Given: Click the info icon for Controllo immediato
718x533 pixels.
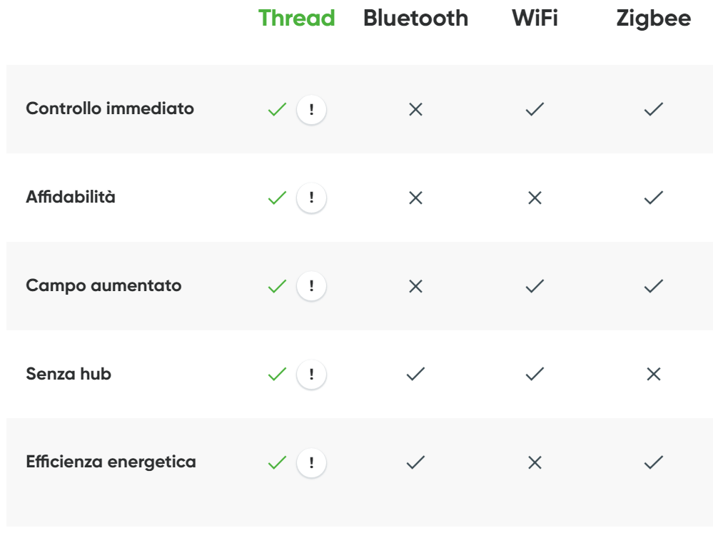Looking at the screenshot, I should [x=311, y=110].
